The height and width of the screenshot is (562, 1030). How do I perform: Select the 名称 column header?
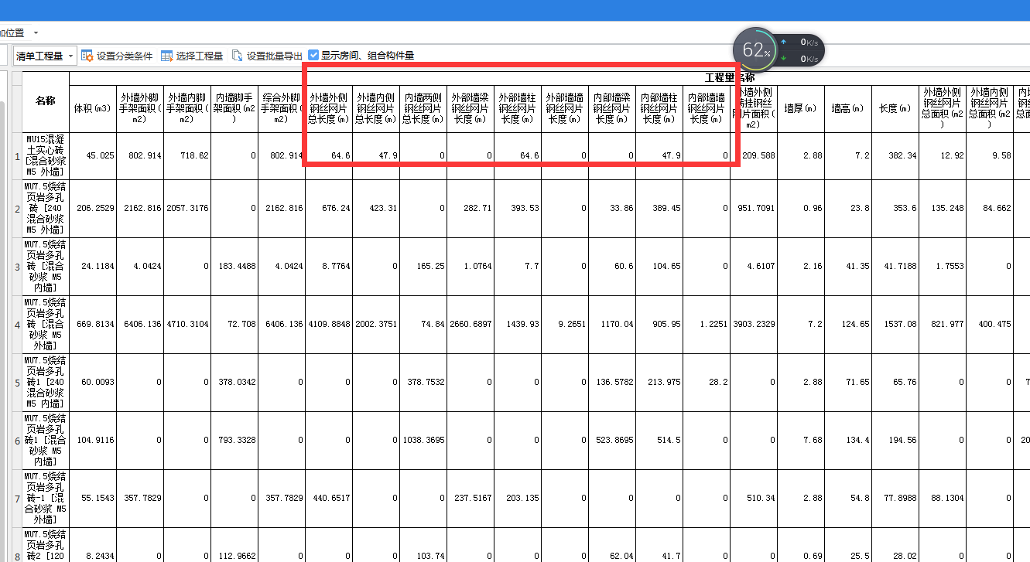(46, 101)
